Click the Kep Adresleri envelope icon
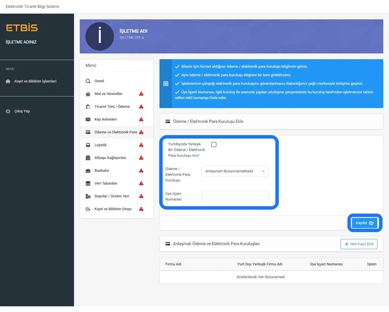The image size is (389, 312). [x=88, y=119]
